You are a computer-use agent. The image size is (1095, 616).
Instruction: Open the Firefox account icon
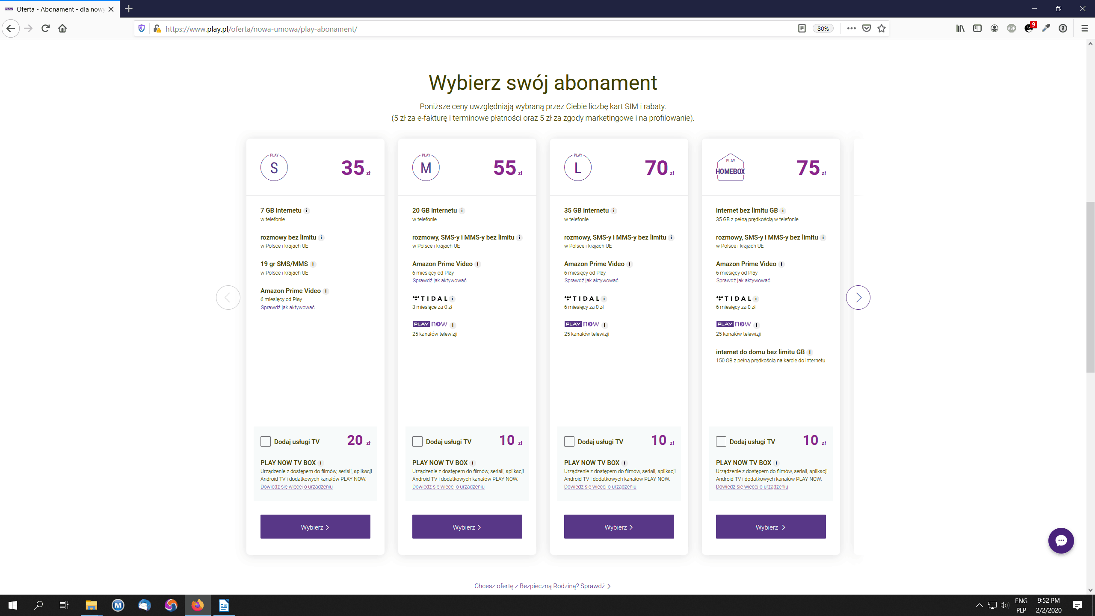click(994, 29)
